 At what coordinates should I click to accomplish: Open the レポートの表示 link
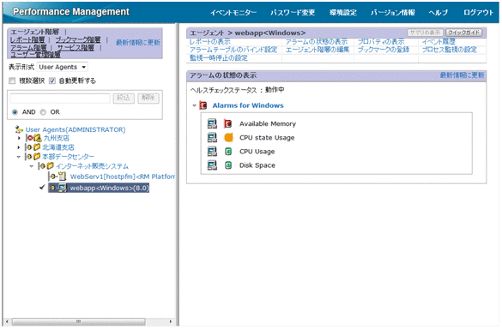pos(209,42)
